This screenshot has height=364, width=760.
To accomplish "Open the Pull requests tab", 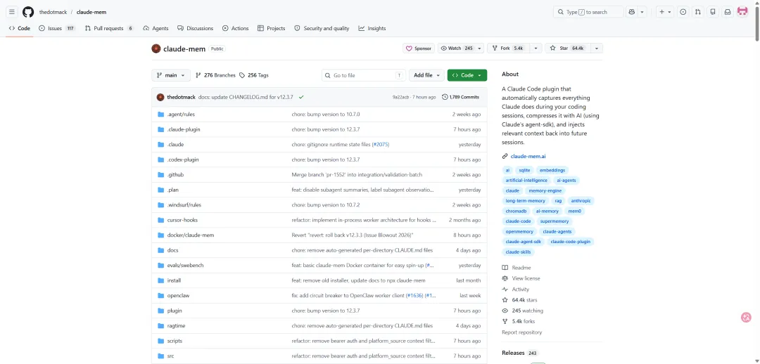I will click(109, 29).
